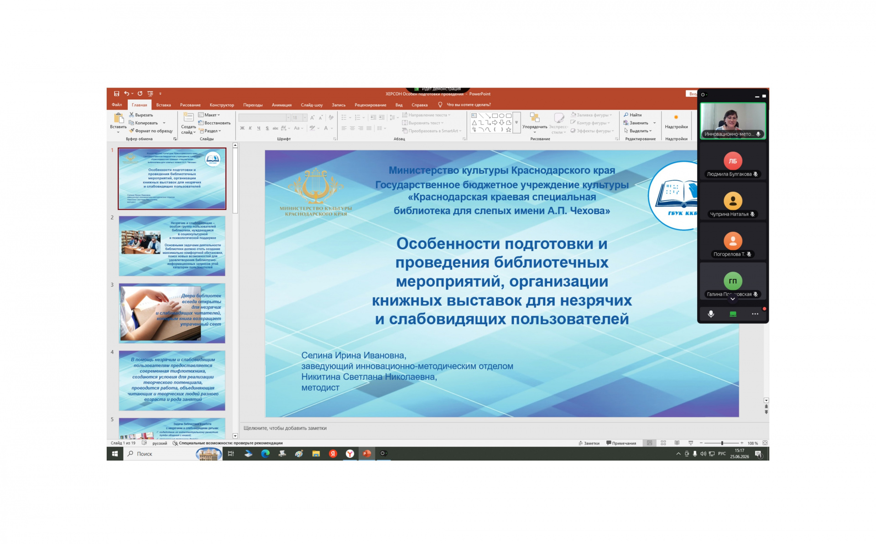
Task: Switch to slide sorter view
Action: pos(663,443)
